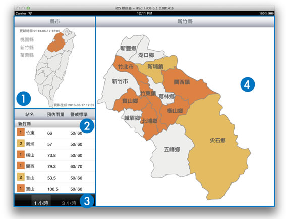Click the orange level 1 badge beside 竹東
The image size is (289, 219).
(x=21, y=133)
